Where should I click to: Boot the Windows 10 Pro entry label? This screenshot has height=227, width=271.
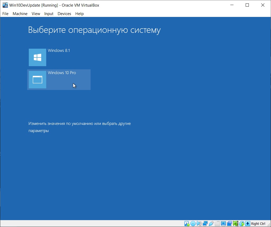click(62, 72)
